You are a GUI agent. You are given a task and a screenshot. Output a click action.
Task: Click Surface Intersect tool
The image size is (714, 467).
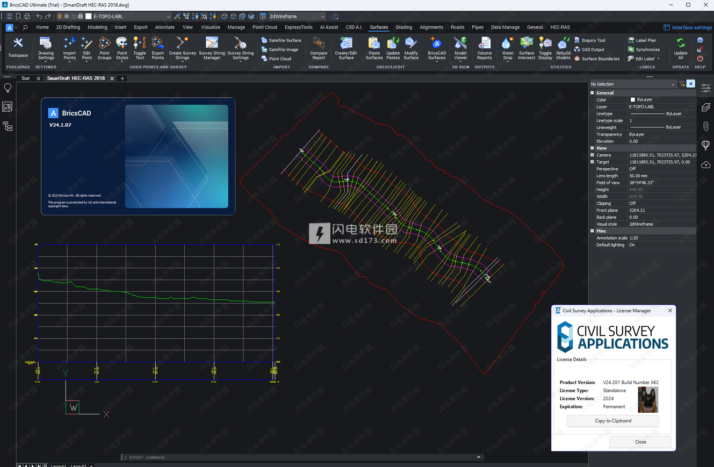527,48
